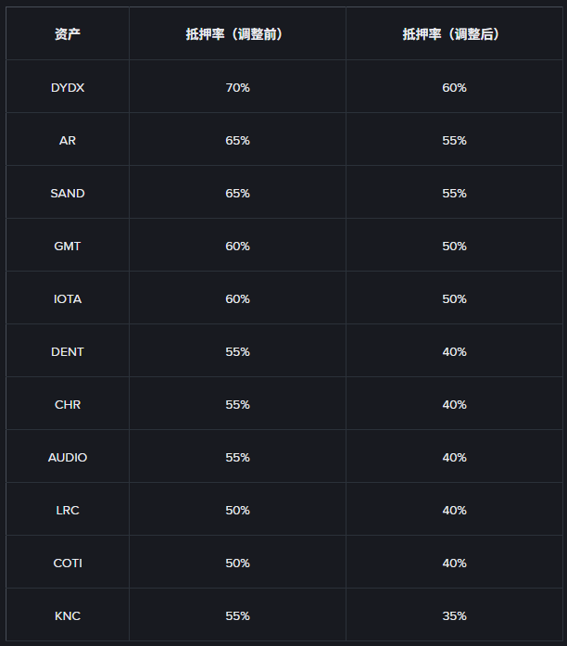Click the 抵押率（调整前） column header

click(237, 34)
